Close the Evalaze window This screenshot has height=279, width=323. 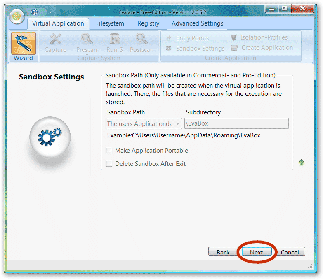pyautogui.click(x=302, y=9)
